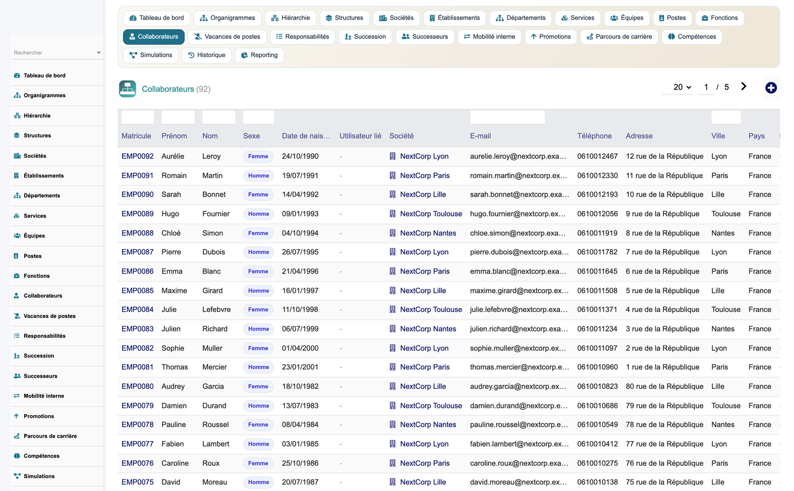This screenshot has height=491, width=794.
Task: Click birth date 23/01/2001
Action: pyautogui.click(x=300, y=367)
